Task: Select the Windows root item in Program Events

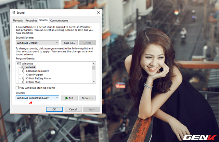Action: click(27, 63)
